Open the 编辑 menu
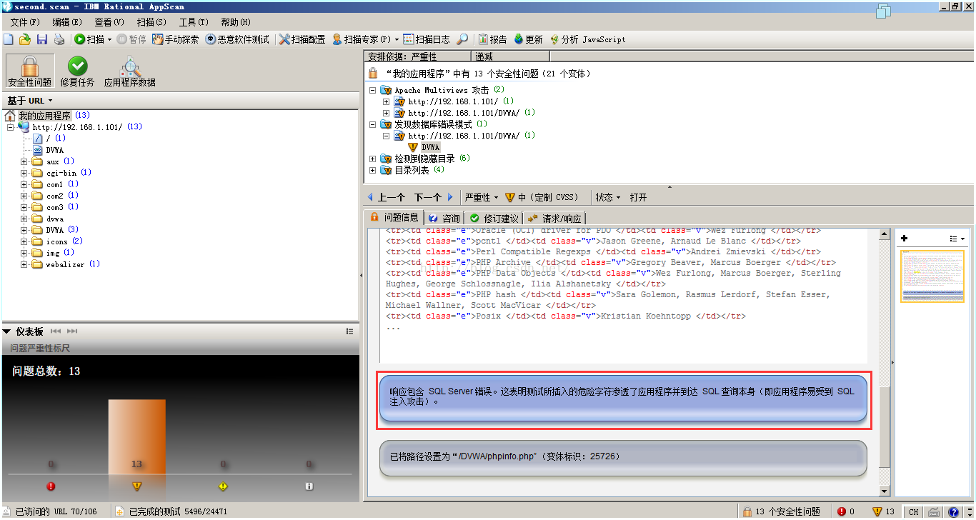The width and height of the screenshot is (976, 520). (x=67, y=22)
